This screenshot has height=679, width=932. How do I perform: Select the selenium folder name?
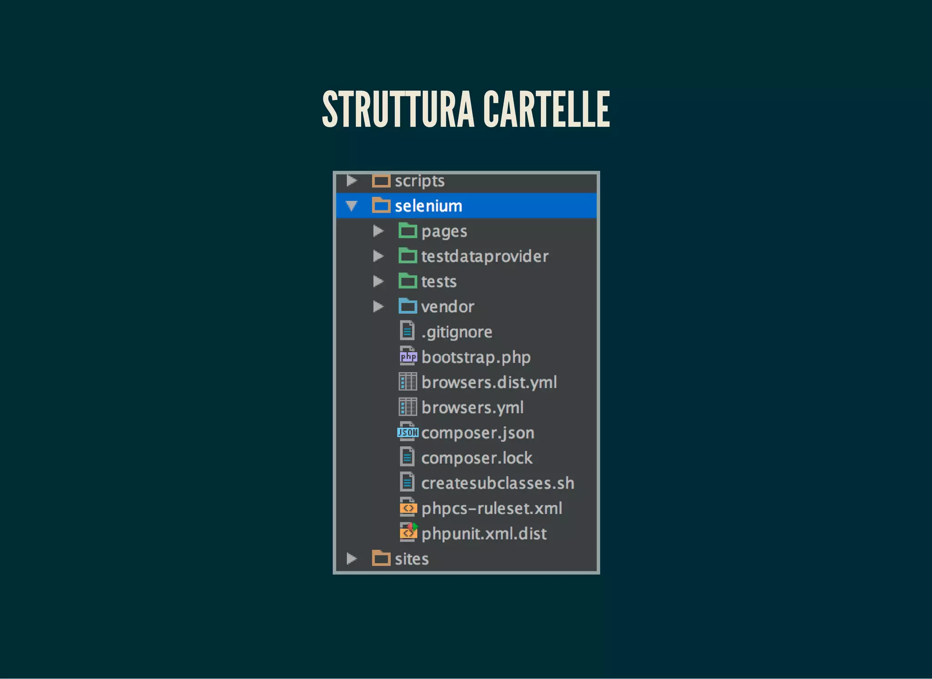coord(428,206)
